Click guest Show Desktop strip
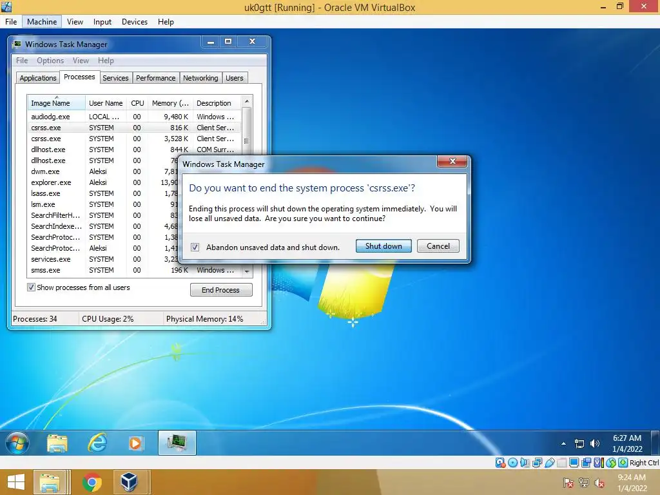 click(655, 443)
